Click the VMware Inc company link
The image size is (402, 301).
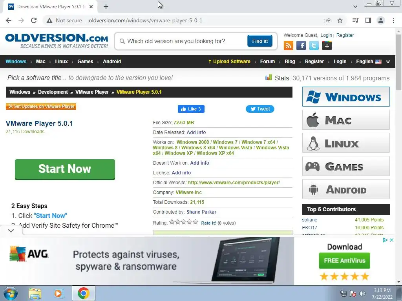pos(188,192)
